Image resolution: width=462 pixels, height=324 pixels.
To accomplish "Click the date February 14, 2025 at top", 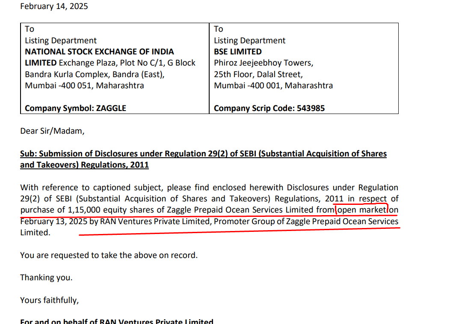I will [54, 6].
